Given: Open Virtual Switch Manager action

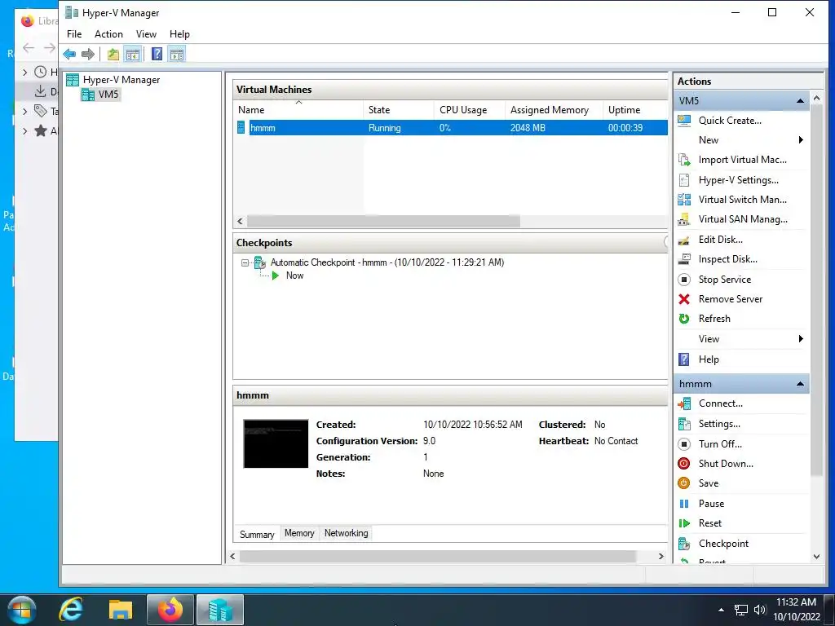Looking at the screenshot, I should [742, 200].
